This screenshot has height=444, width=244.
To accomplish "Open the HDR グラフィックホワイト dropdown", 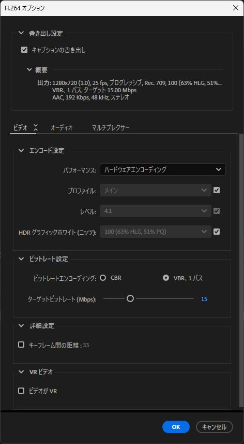I will 155,232.
